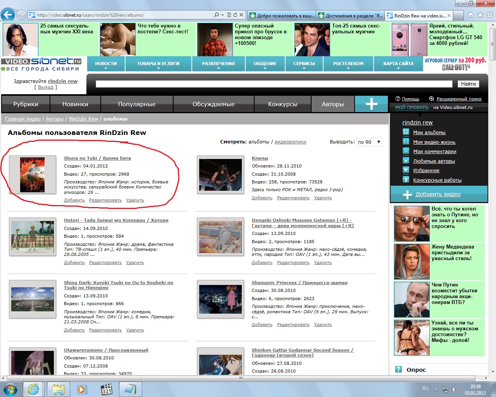The image size is (496, 397).
Task: Click the heart icon beside Избранное
Action: (406, 170)
